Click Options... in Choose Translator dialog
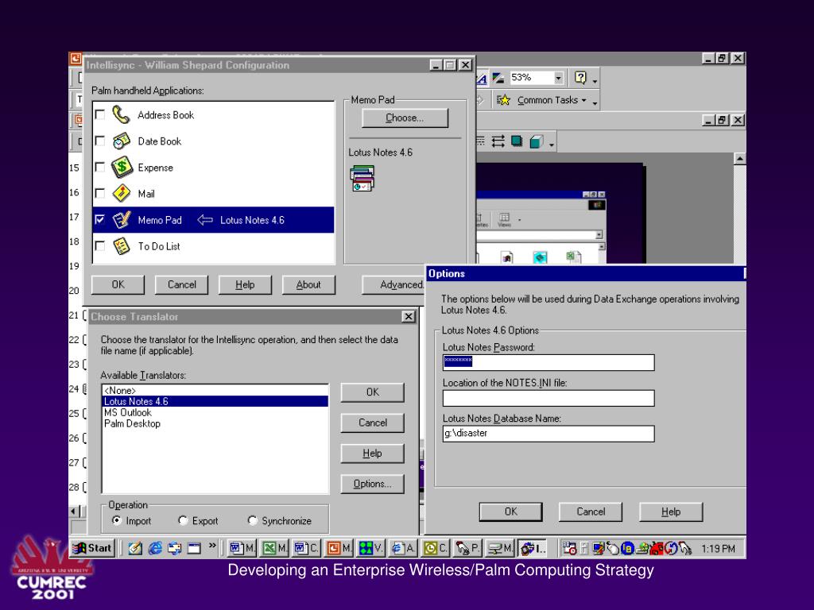The image size is (814, 610). pyautogui.click(x=372, y=484)
